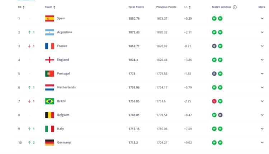Open the England team link

(x=63, y=60)
